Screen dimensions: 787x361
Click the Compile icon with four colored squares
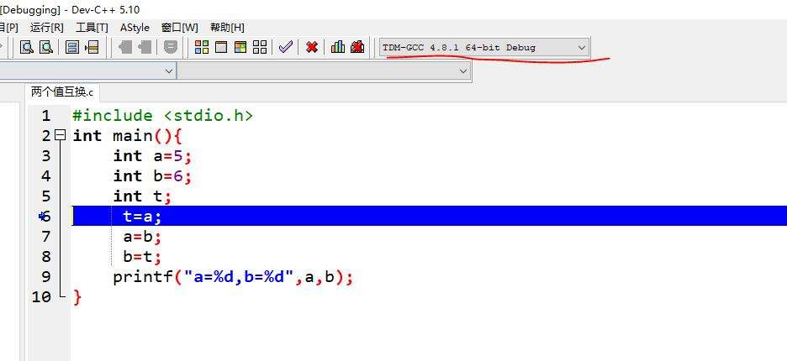pyautogui.click(x=202, y=47)
